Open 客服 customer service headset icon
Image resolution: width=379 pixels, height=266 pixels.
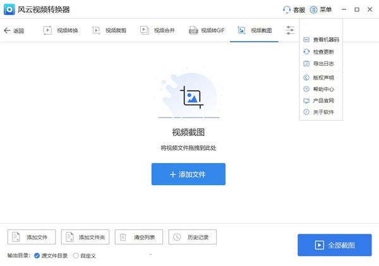286,9
